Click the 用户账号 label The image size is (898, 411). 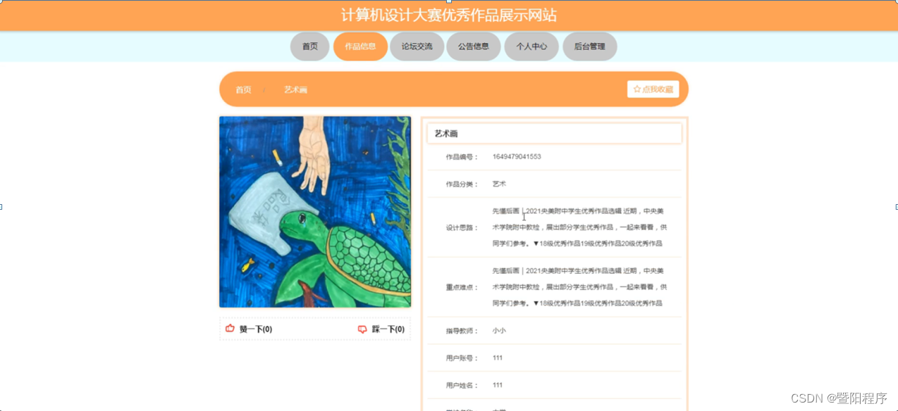pos(462,358)
